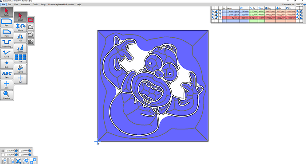Select the Part tool
This screenshot has width=306, height=164.
tap(7, 22)
